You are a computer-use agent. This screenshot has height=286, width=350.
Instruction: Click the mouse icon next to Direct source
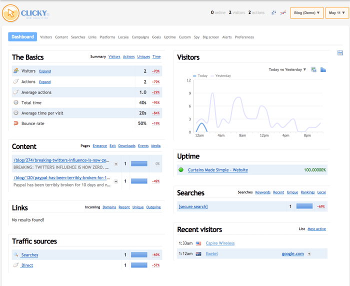click(15, 265)
